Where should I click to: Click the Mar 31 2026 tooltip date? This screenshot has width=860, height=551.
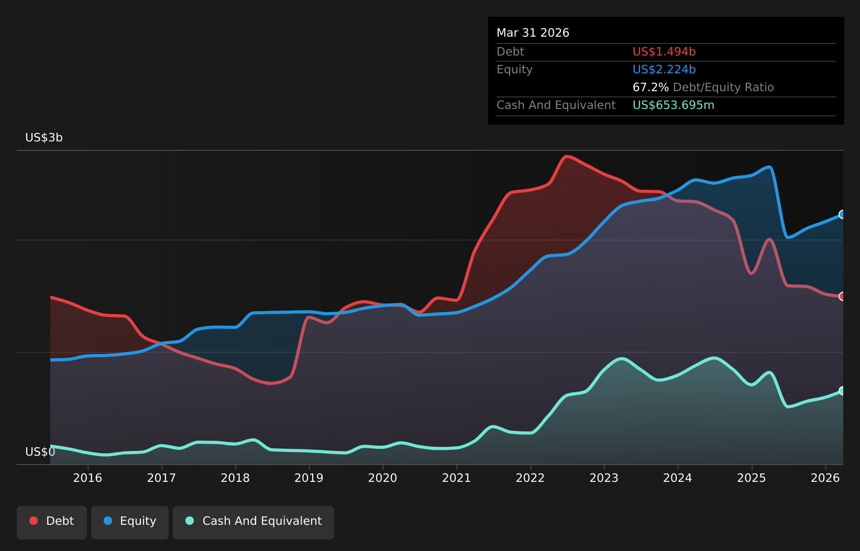pyautogui.click(x=533, y=33)
